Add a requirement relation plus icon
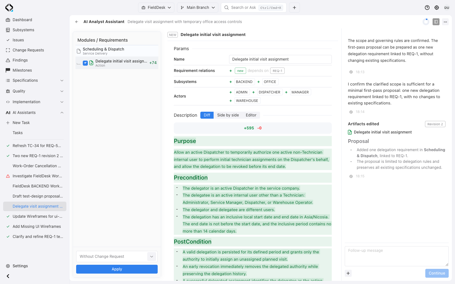The width and height of the screenshot is (455, 284). [231, 71]
